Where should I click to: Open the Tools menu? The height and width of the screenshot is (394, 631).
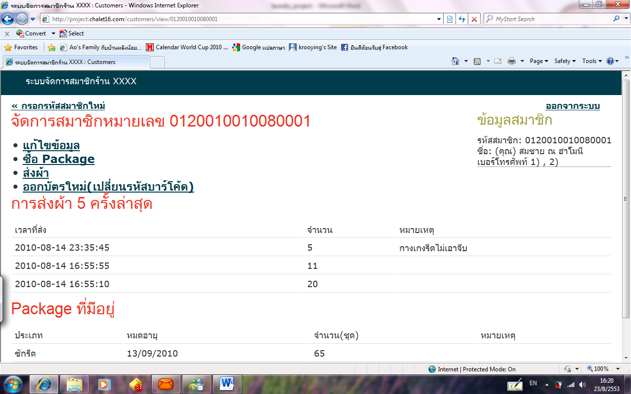[x=592, y=61]
